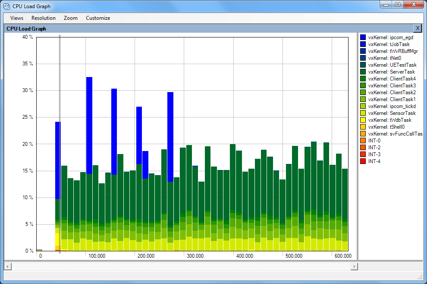This screenshot has width=427, height=284.
Task: Click the 40 % y-axis label
Action: click(x=28, y=37)
